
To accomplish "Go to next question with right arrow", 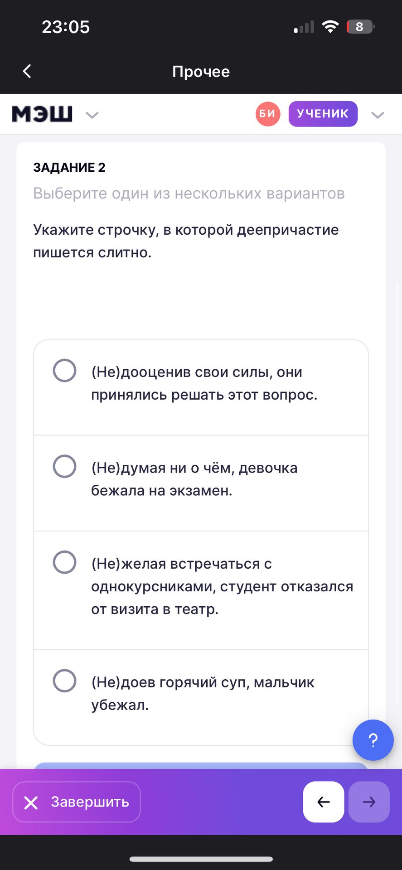I will point(369,802).
